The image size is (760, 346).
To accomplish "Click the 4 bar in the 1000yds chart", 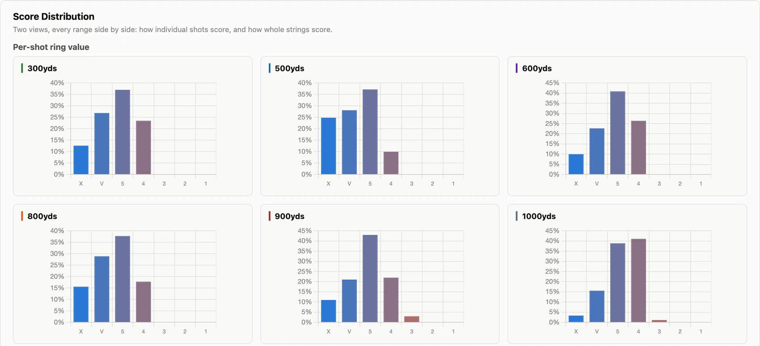I will coord(638,280).
